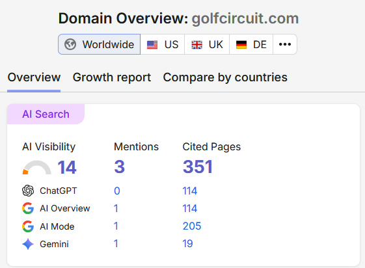Click the AI Visibility heading
This screenshot has height=268, width=365.
pyautogui.click(x=49, y=147)
